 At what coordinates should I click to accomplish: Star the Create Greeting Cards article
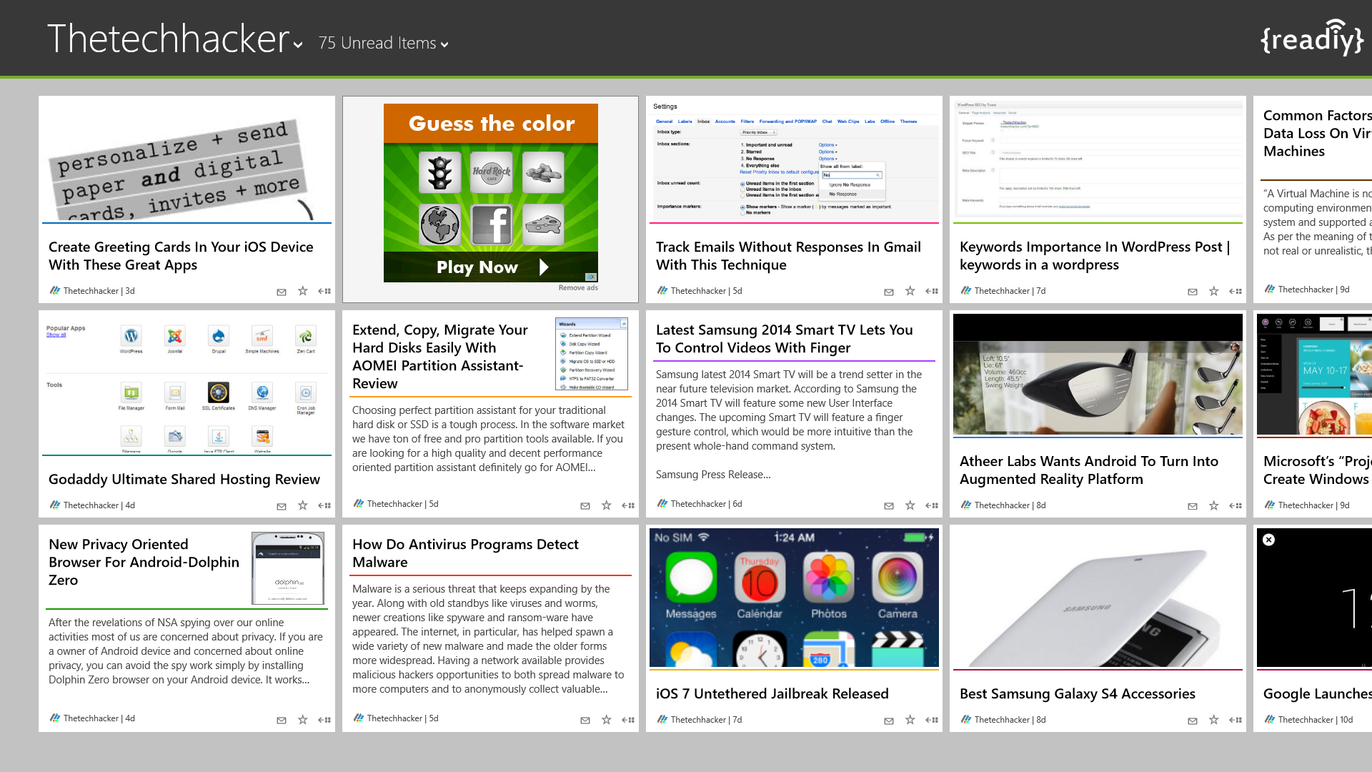pyautogui.click(x=303, y=291)
